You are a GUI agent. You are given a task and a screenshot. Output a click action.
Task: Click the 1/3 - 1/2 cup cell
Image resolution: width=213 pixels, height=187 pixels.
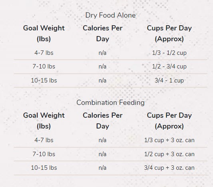coord(169,53)
